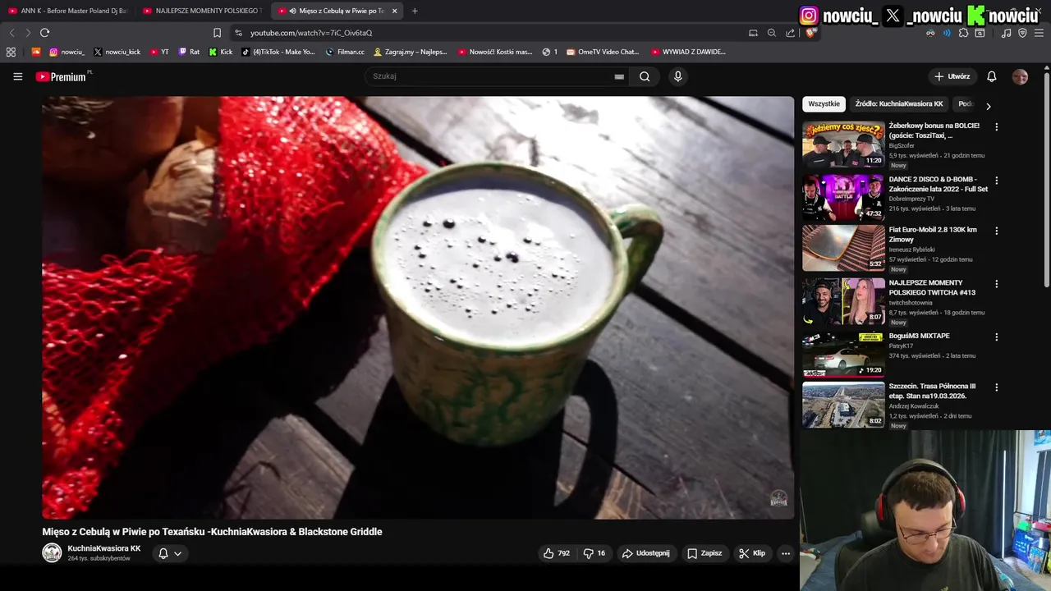Open Brave Shields lion icon
Image resolution: width=1051 pixels, height=591 pixels.
pyautogui.click(x=810, y=33)
